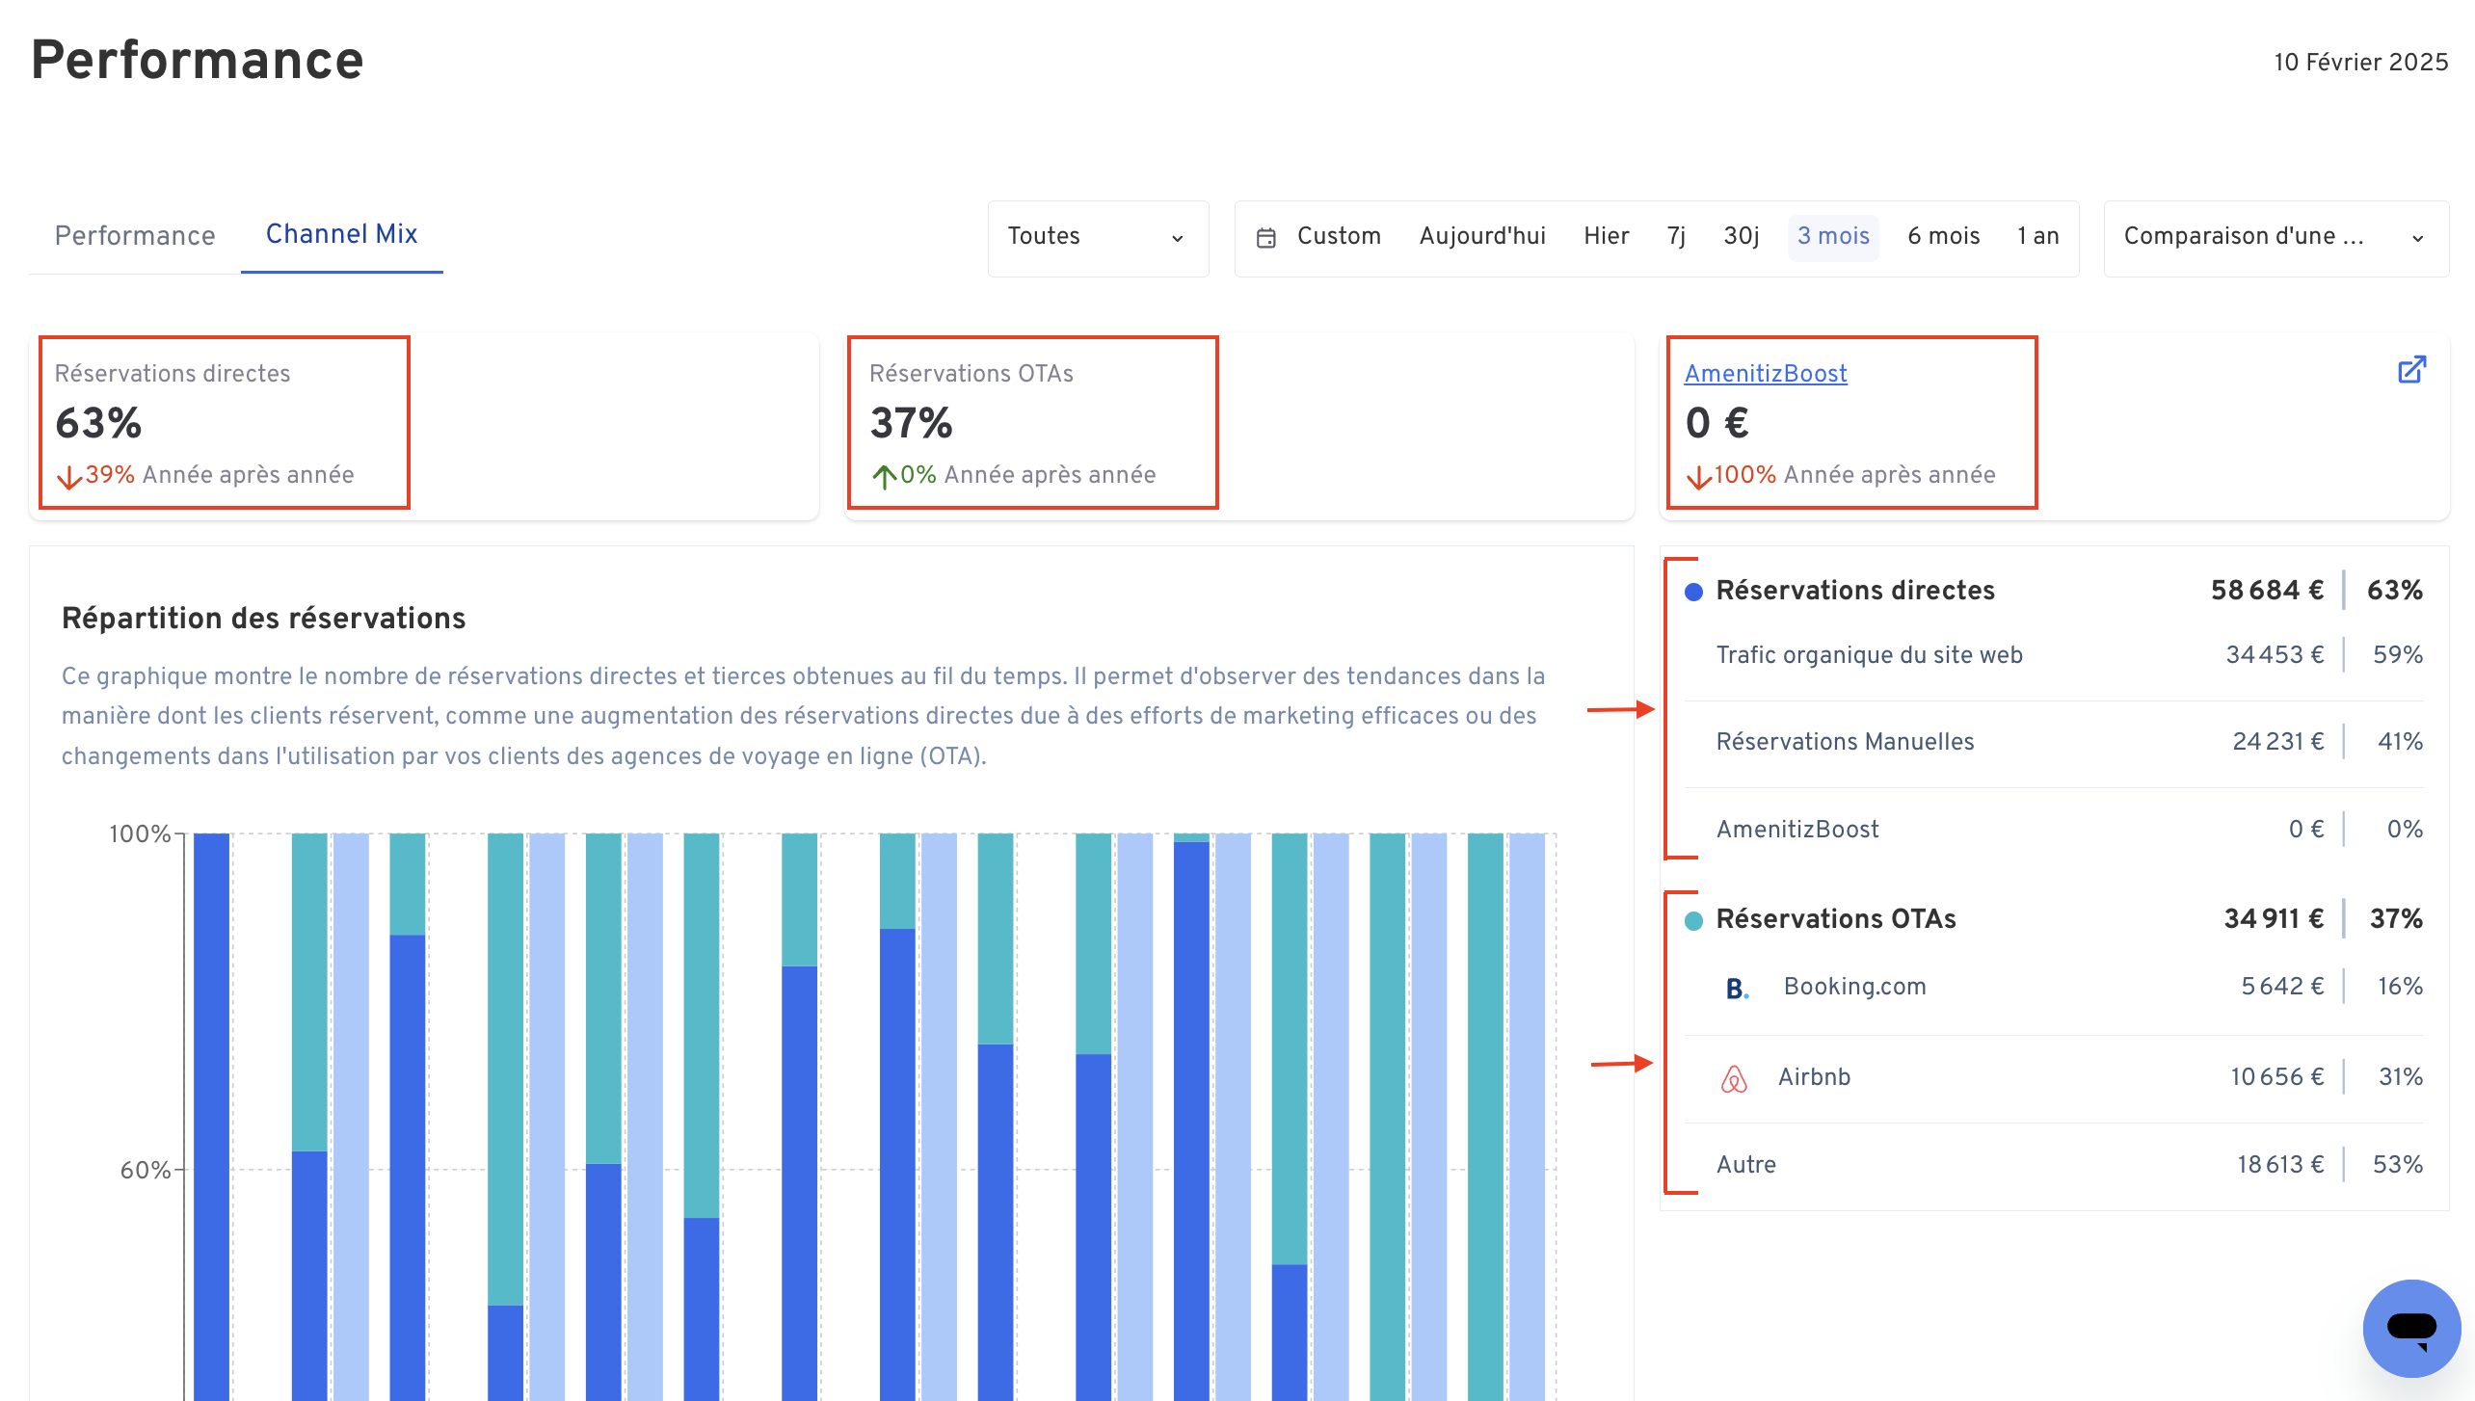Click the 34 911 € amount
The image size is (2475, 1401).
(x=2274, y=919)
